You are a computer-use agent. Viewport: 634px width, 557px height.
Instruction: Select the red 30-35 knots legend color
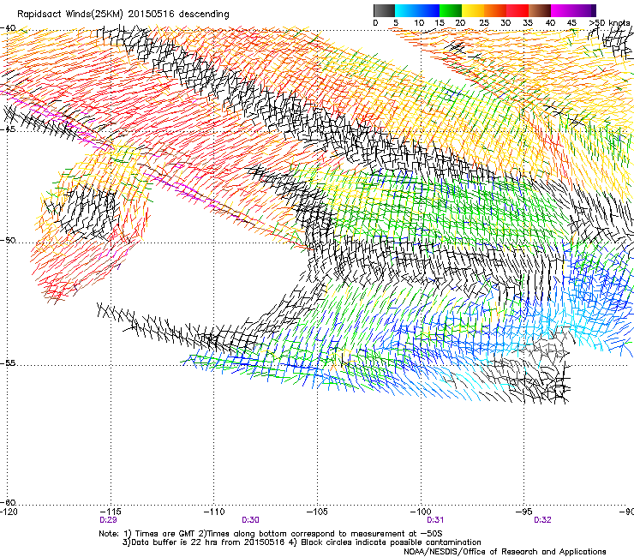(517, 10)
